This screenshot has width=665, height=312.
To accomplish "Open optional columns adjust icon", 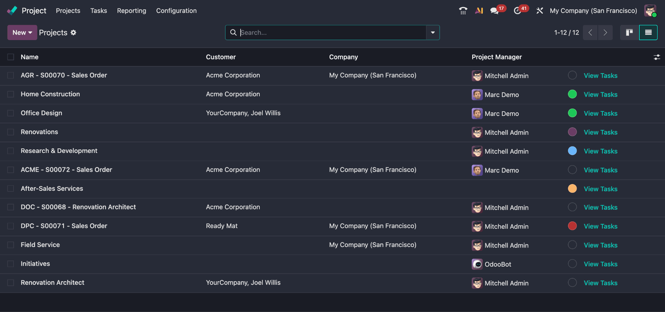I will click(x=657, y=57).
